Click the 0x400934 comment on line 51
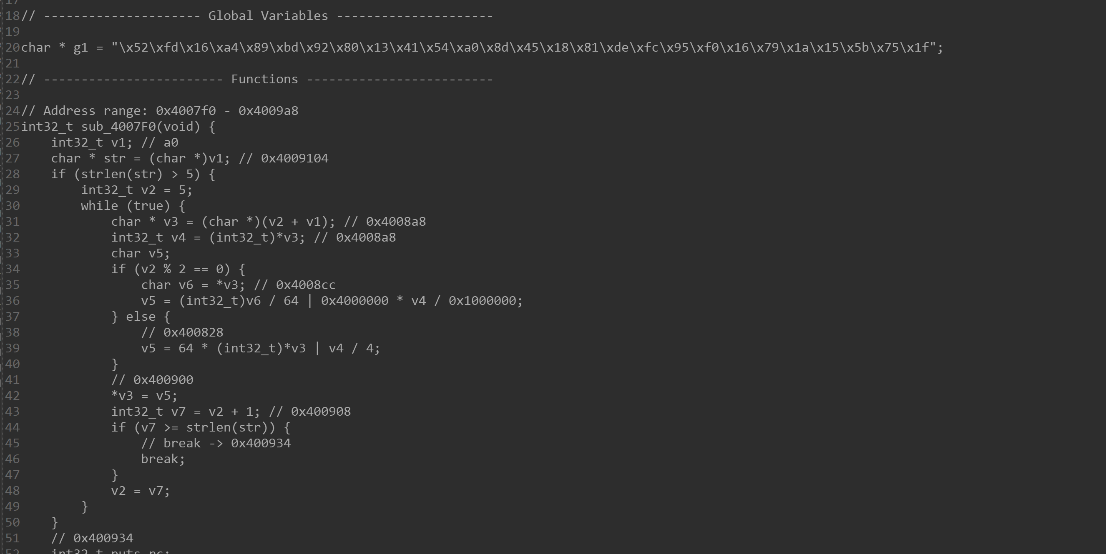This screenshot has width=1106, height=554. (x=92, y=538)
